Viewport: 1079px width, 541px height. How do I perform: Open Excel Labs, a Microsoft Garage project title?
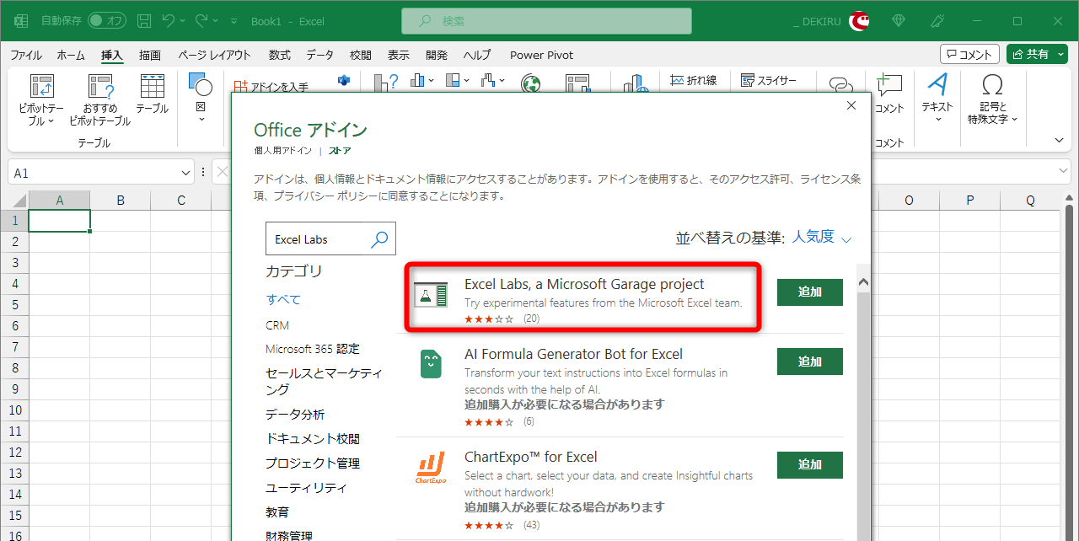[584, 284]
